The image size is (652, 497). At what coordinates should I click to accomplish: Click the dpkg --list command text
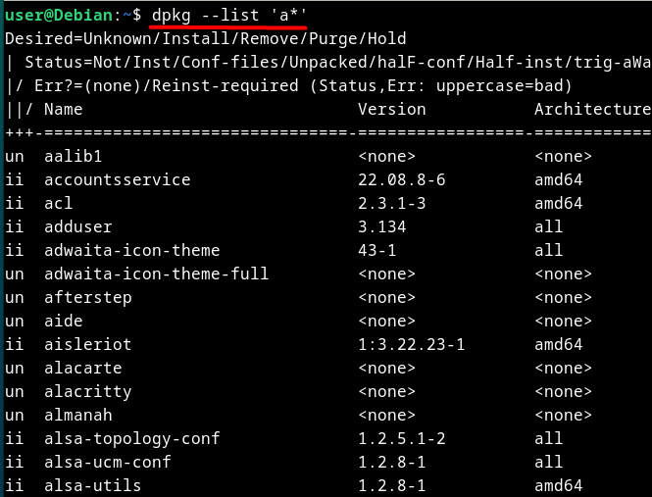coord(229,16)
